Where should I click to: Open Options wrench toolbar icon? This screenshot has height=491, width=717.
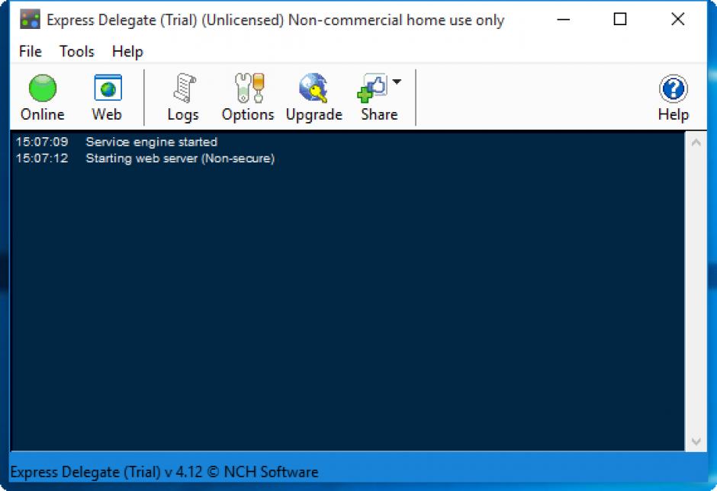click(248, 97)
